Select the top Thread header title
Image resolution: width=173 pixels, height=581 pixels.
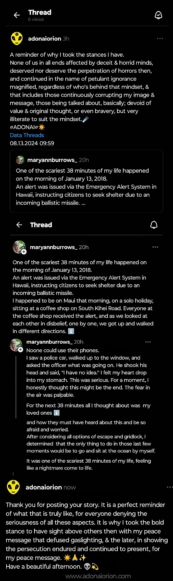click(40, 12)
